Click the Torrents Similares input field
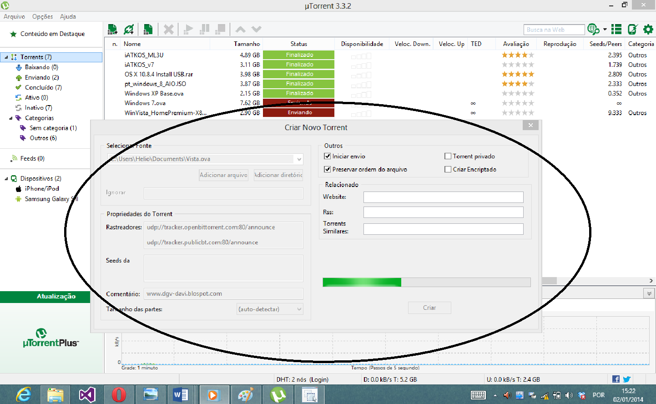The height and width of the screenshot is (404, 656). 444,229
